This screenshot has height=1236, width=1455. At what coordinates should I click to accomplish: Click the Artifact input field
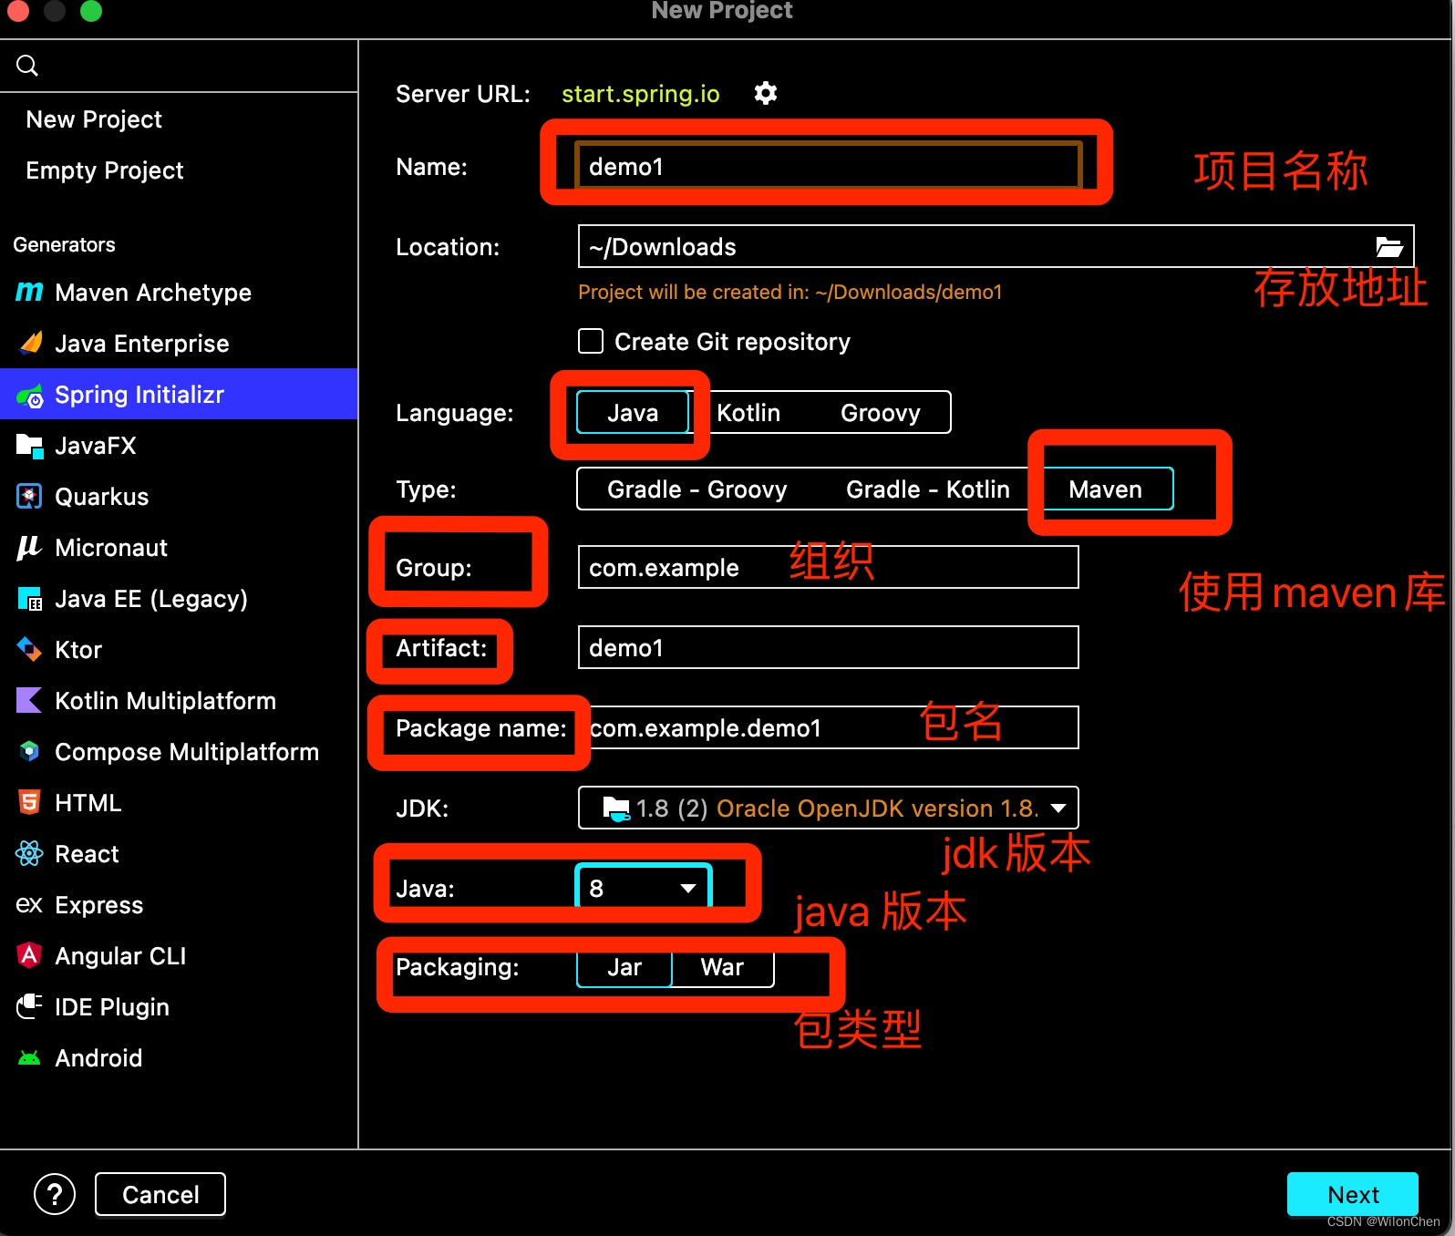point(828,647)
